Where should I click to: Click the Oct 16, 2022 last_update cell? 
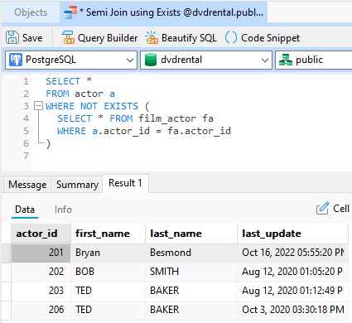pos(292,253)
